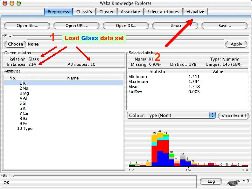This screenshot has height=189, width=252.
Task: Click the Statistic column header
Action: point(158,71)
